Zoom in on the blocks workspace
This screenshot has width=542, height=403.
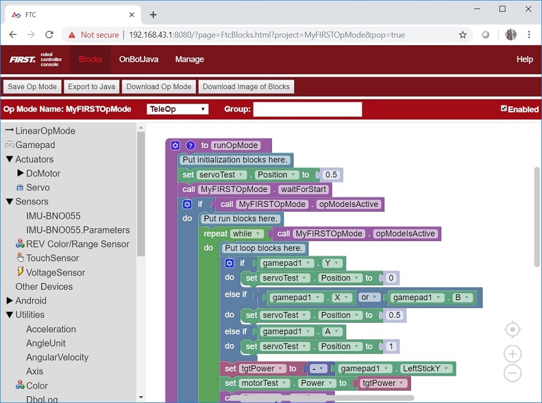coord(512,354)
